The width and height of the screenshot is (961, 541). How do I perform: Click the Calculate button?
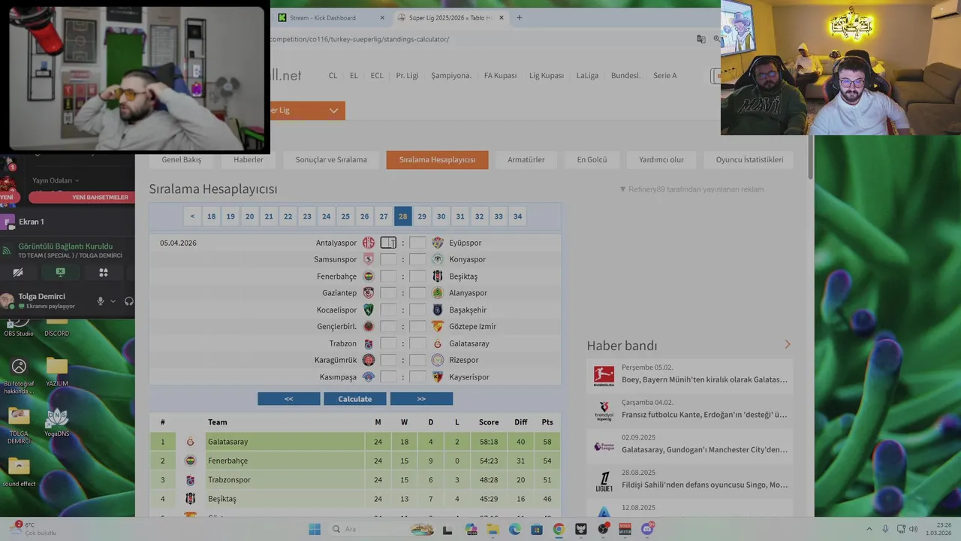pyautogui.click(x=355, y=399)
